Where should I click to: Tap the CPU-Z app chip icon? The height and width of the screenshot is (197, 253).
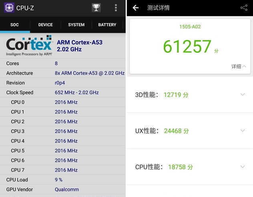[9, 8]
